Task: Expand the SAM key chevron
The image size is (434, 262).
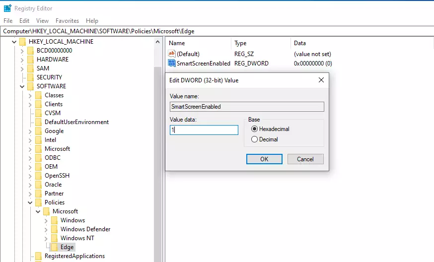Action: pos(22,68)
